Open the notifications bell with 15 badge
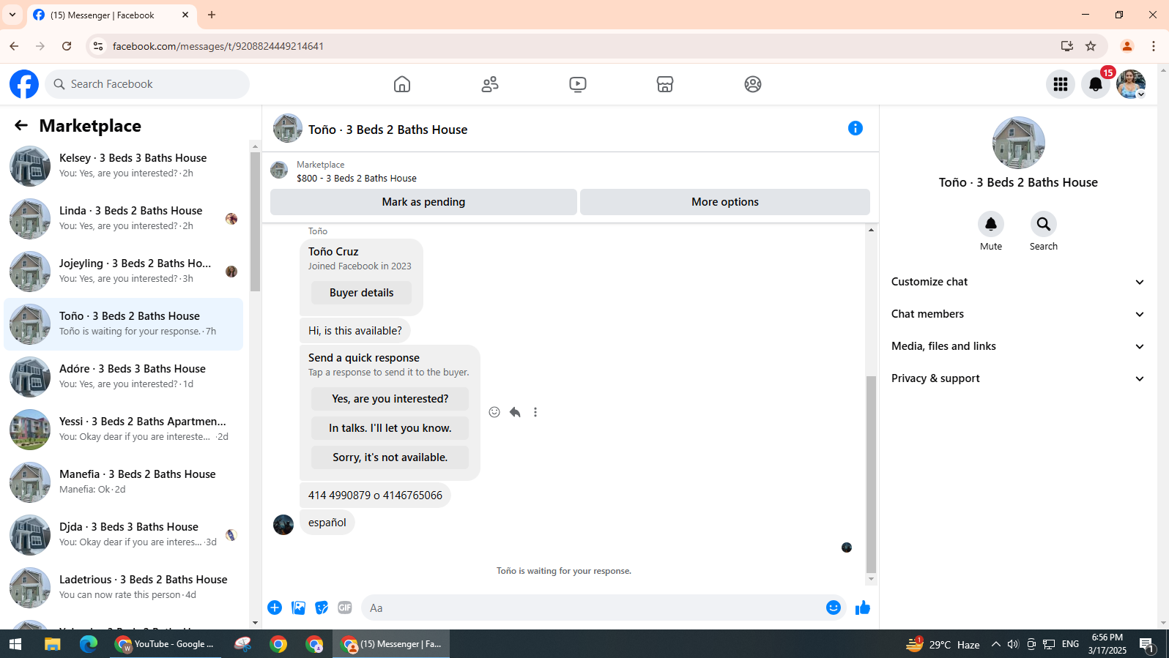The height and width of the screenshot is (658, 1169). [x=1096, y=84]
